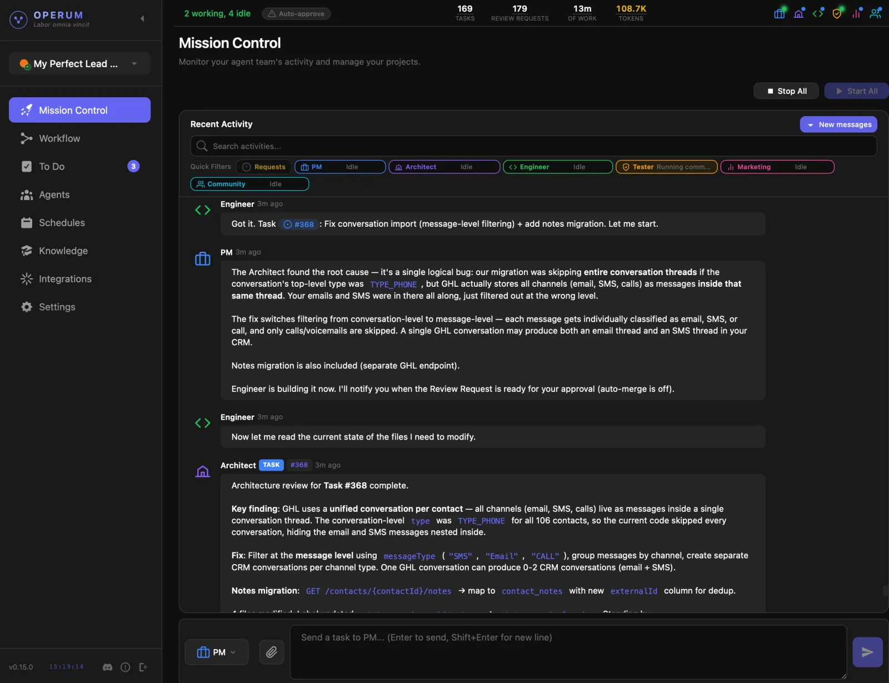Open task #368 link in Engineer message
Viewport: 889px width, 683px height.
click(x=299, y=225)
